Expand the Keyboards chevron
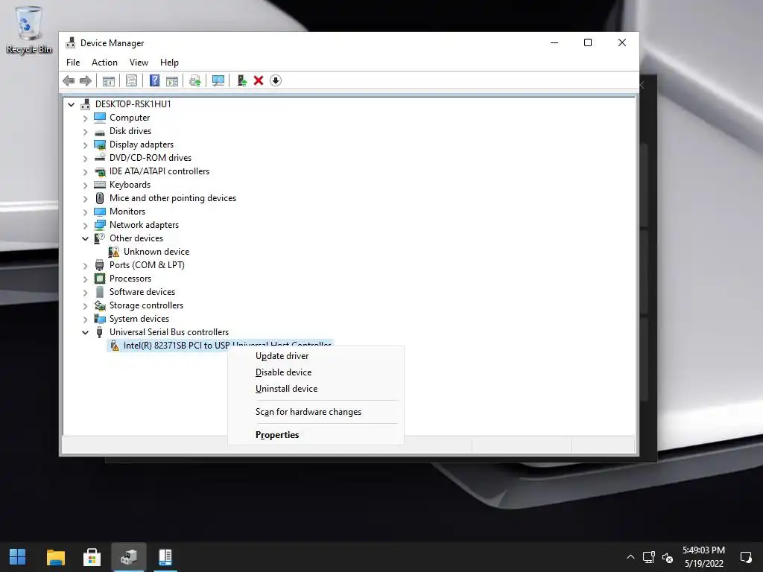The width and height of the screenshot is (763, 572). 85,185
